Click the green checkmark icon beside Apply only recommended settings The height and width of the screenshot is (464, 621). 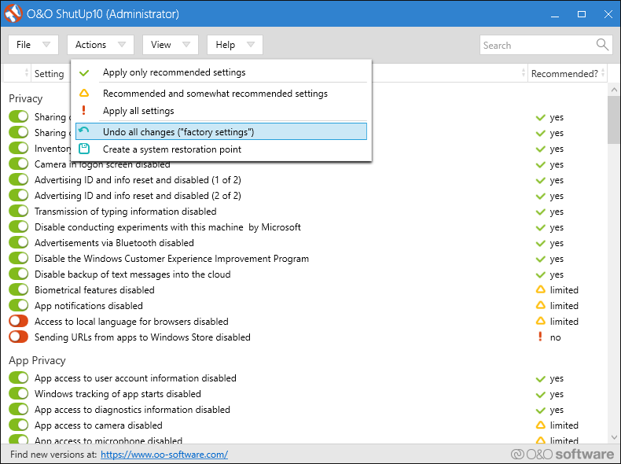[84, 73]
